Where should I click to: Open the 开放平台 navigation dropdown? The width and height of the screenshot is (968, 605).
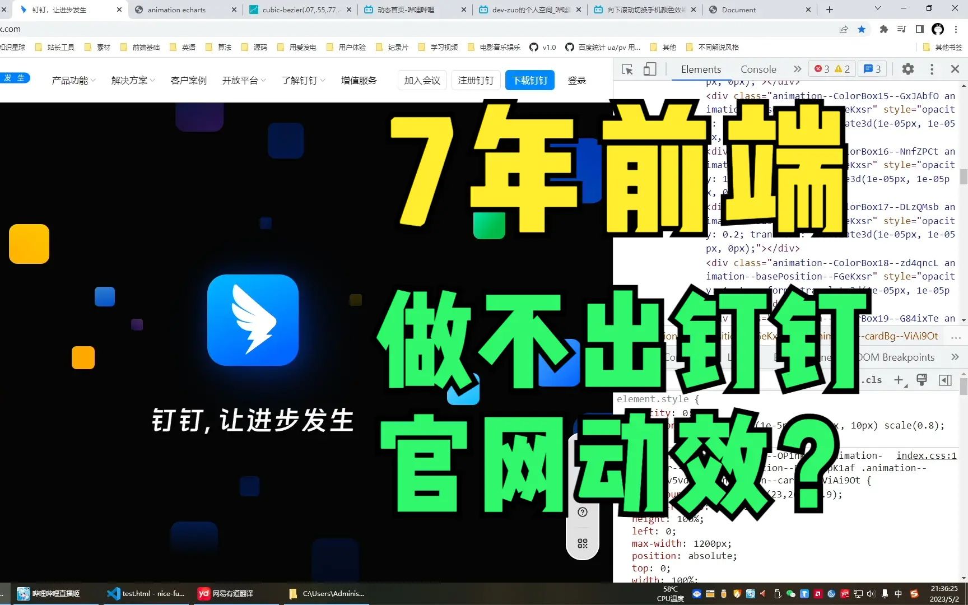pyautogui.click(x=244, y=81)
